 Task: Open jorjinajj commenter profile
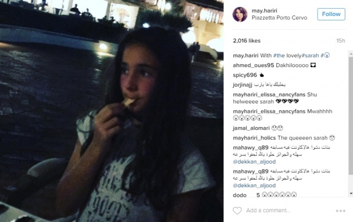(x=243, y=85)
